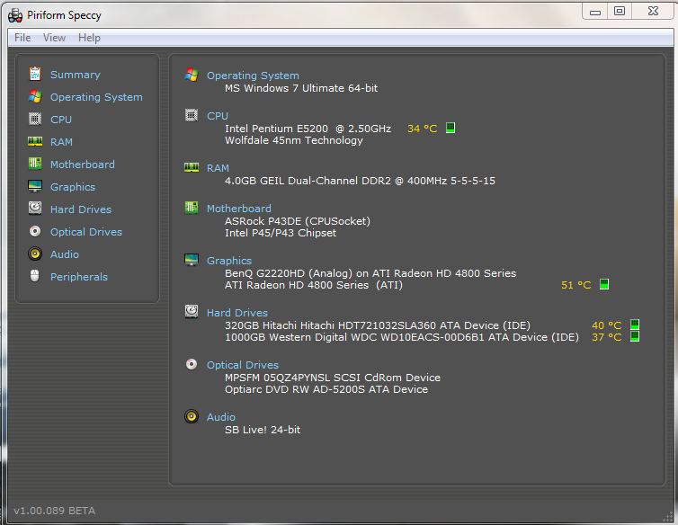The image size is (678, 525).
Task: Click the Summary icon in sidebar
Action: tap(35, 74)
